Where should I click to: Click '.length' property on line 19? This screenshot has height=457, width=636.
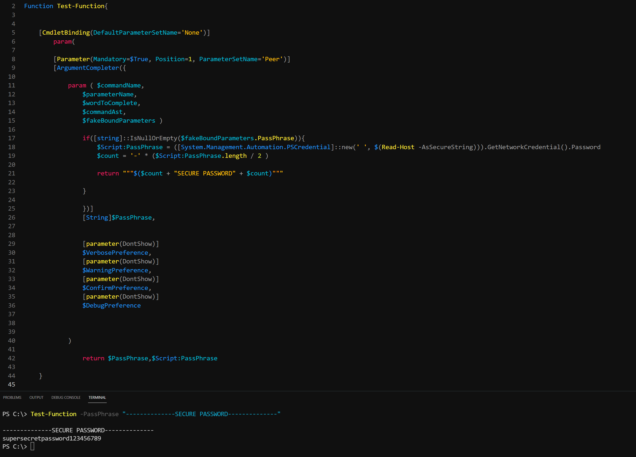pyautogui.click(x=234, y=156)
